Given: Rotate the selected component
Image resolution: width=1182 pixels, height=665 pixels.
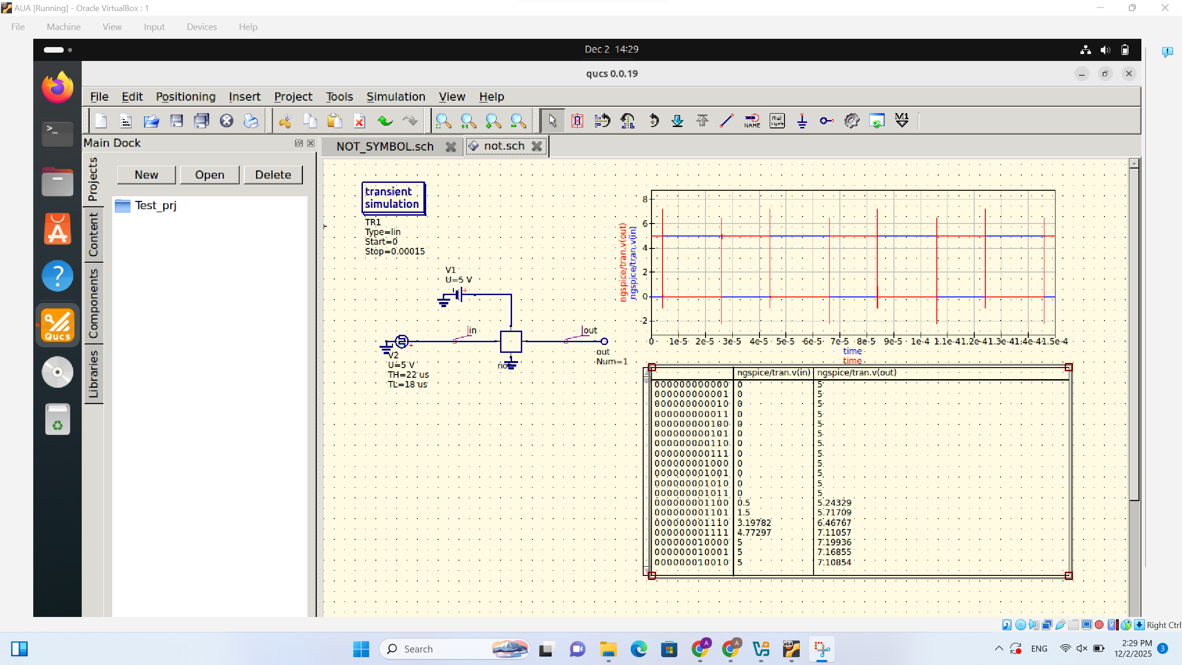Looking at the screenshot, I should (x=653, y=121).
